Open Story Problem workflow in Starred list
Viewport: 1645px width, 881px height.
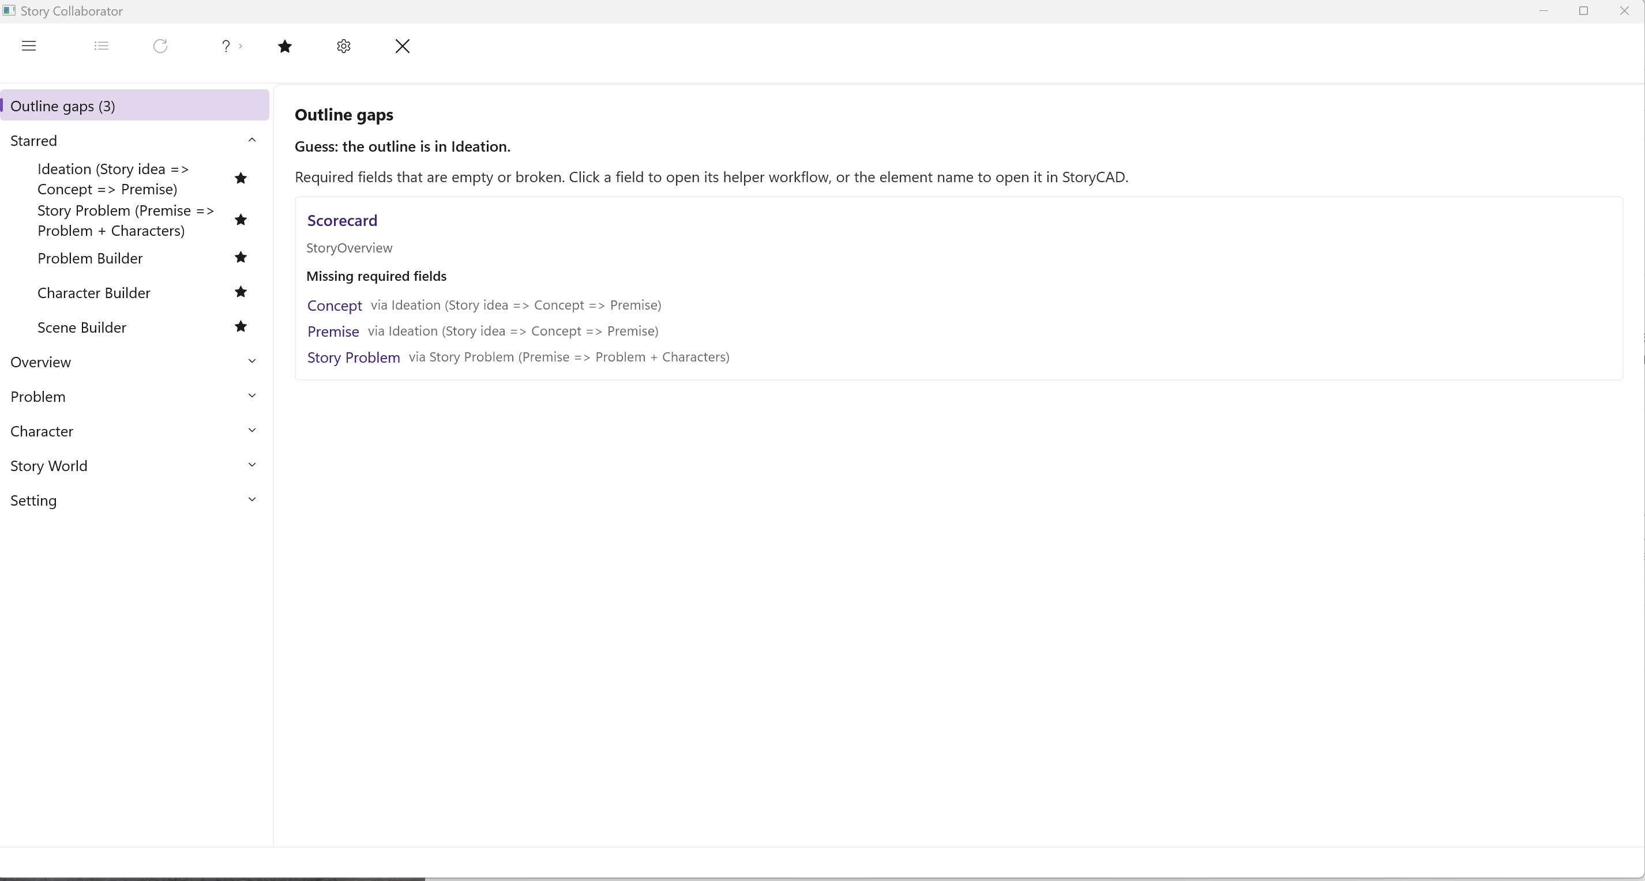[126, 220]
